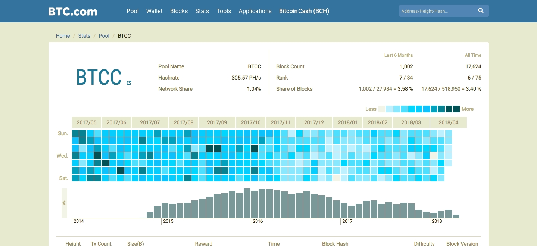Screen dimensions: 537x246
Task: Click the rank value 6 / 75
Action: (474, 78)
